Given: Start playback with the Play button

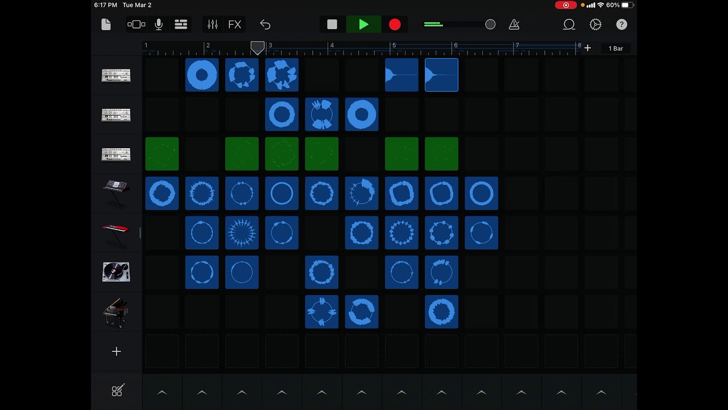Looking at the screenshot, I should coord(364,24).
